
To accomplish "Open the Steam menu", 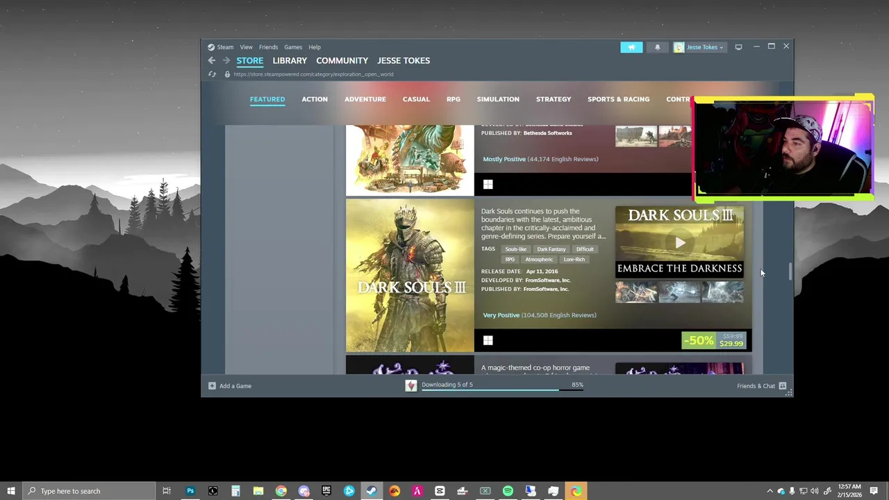I will pos(221,47).
